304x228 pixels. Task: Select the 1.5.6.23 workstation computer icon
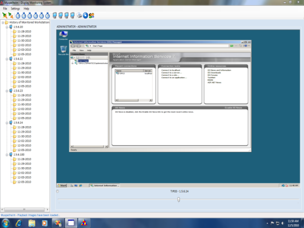coord(11,91)
